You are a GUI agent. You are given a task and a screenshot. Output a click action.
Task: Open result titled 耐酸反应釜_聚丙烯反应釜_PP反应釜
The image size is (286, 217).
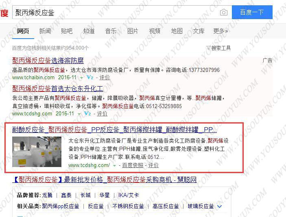click(x=114, y=130)
